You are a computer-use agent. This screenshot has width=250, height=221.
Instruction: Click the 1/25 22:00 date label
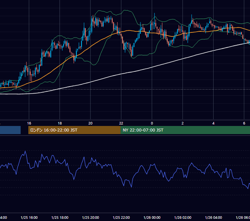[x=121, y=218]
